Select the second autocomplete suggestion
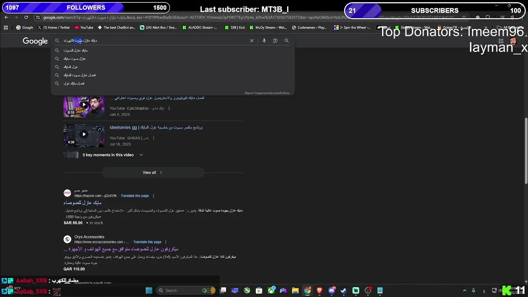Image resolution: width=528 pixels, height=297 pixels. coord(172,59)
